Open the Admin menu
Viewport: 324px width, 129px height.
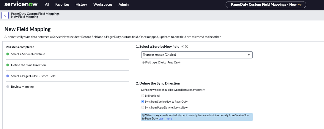[x=123, y=4]
